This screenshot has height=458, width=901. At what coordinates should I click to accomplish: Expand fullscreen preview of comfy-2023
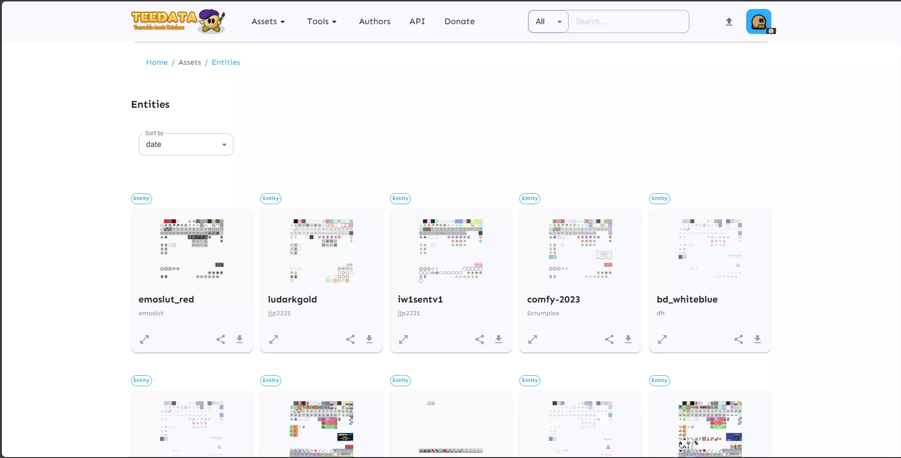click(533, 339)
